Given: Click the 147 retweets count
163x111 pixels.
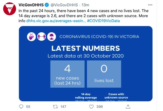Looking at the screenshot, I should click(63, 107).
